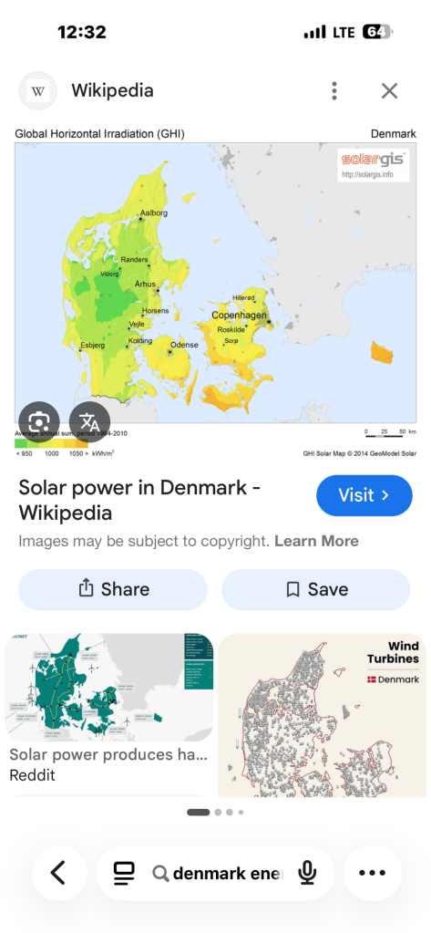Share this image
Viewport: 431px width, 933px height.
coord(113,590)
